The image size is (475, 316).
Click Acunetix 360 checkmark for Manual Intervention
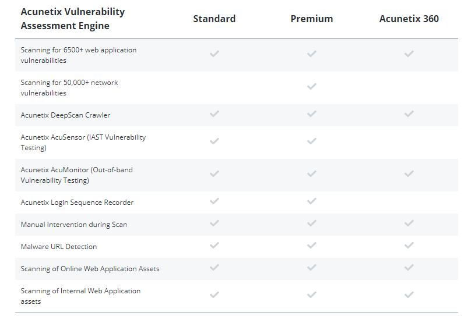(x=409, y=223)
